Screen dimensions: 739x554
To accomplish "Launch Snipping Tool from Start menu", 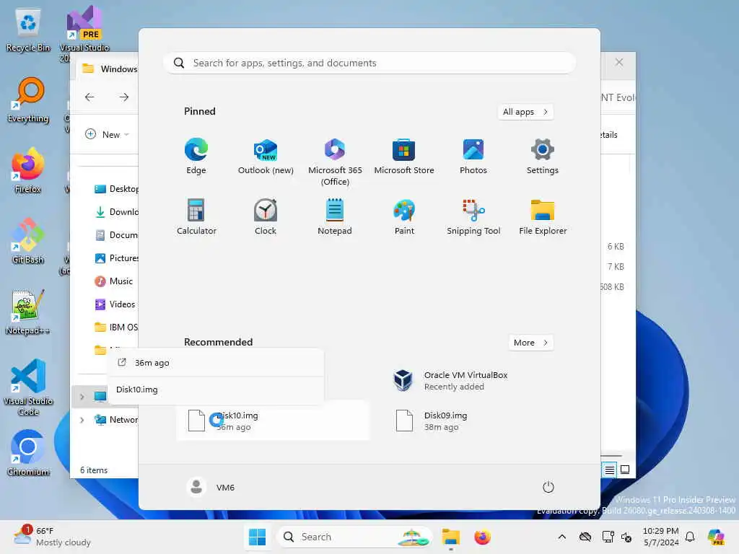I will point(473,216).
